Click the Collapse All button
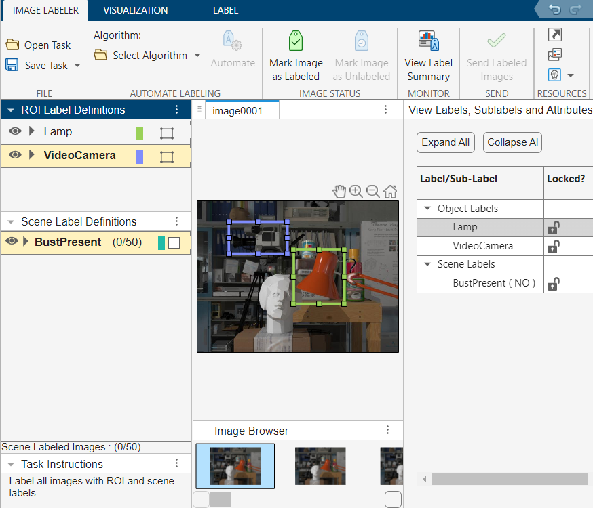This screenshot has height=508, width=593. pyautogui.click(x=512, y=142)
